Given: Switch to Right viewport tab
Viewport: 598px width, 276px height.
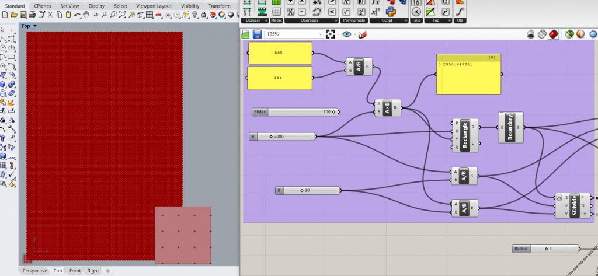Looking at the screenshot, I should (93, 271).
